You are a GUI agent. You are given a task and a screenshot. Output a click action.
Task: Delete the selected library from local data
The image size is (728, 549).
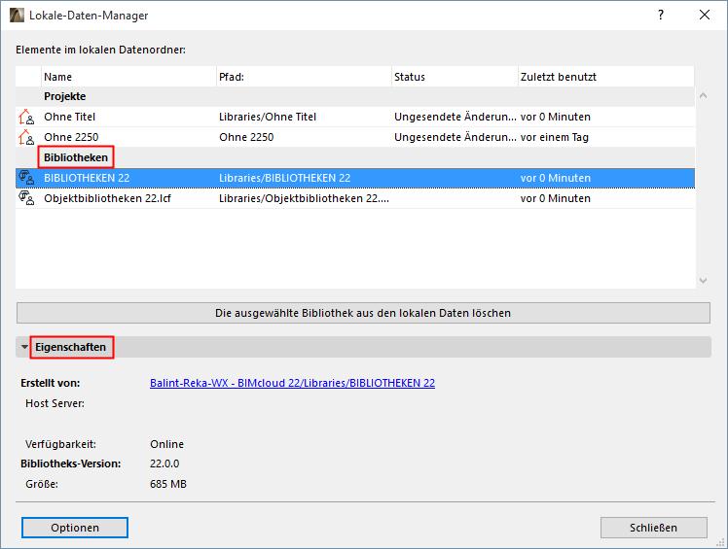point(364,313)
